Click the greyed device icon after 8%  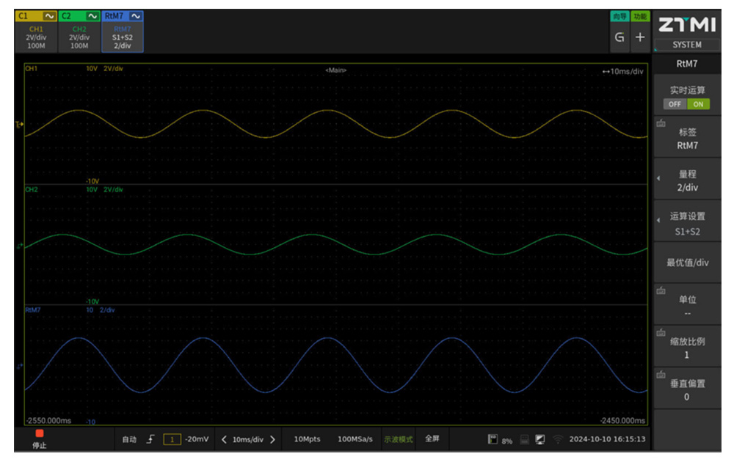click(524, 439)
